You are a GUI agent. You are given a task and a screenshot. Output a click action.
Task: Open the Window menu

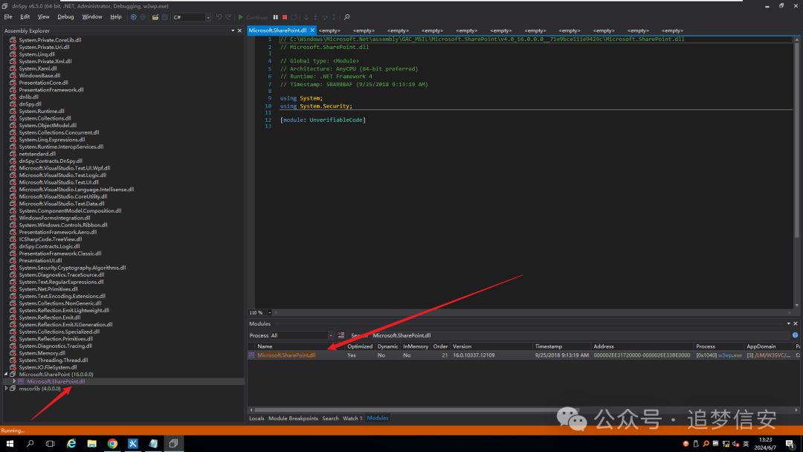coord(92,17)
